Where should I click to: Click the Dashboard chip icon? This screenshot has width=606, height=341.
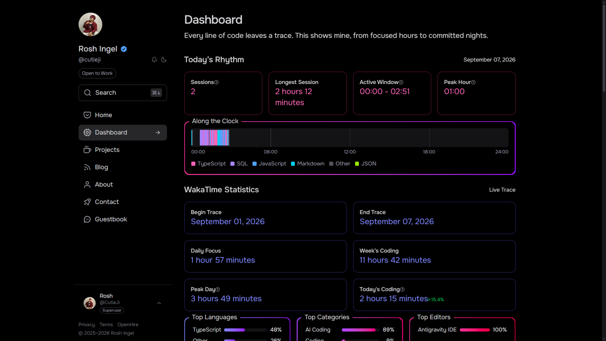pyautogui.click(x=87, y=132)
